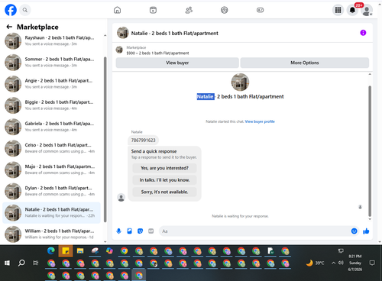This screenshot has height=281, width=382.
Task: Open the emoji picker in message box
Action: point(354,231)
